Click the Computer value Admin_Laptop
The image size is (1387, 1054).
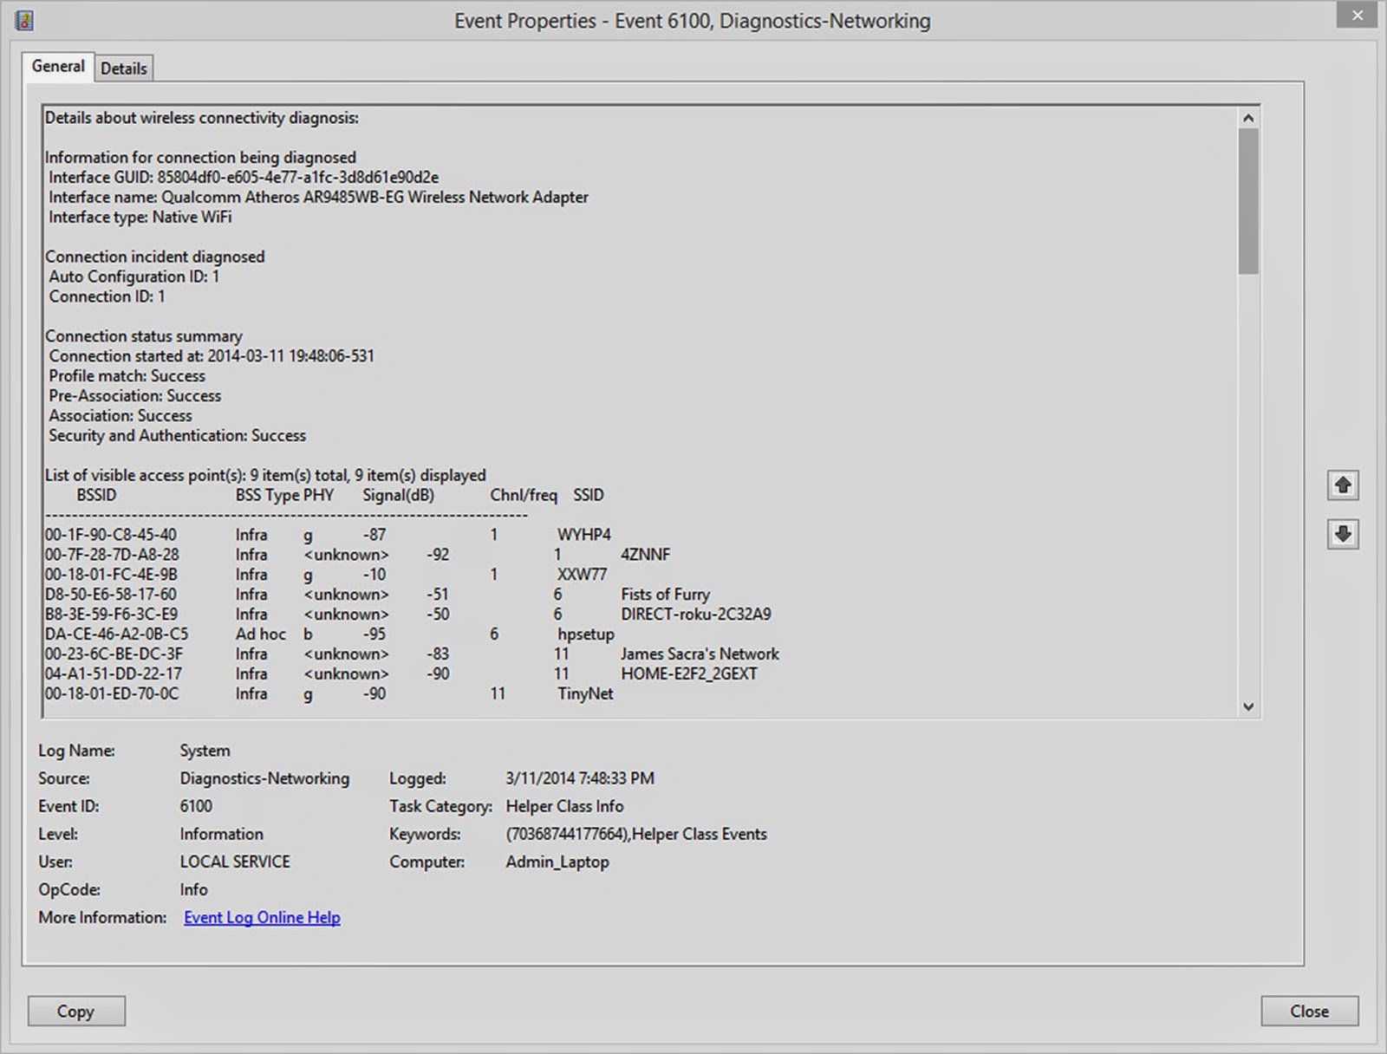[557, 862]
